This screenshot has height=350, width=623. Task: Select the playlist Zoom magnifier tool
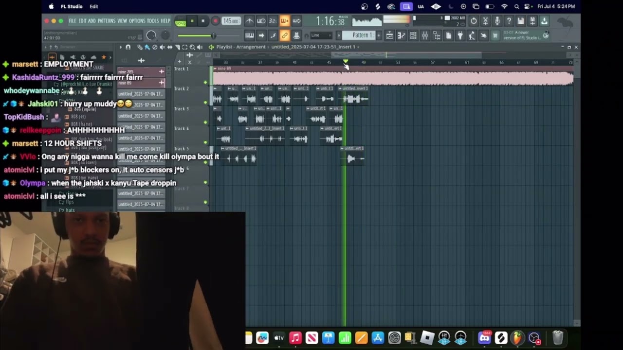coord(192,47)
